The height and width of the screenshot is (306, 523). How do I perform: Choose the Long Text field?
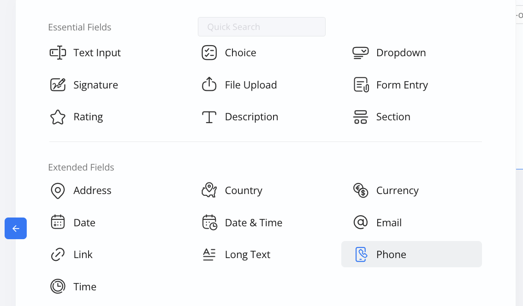(x=247, y=254)
